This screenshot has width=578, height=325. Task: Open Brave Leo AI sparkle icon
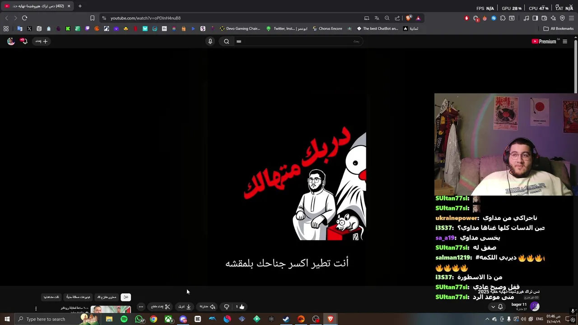click(x=553, y=18)
